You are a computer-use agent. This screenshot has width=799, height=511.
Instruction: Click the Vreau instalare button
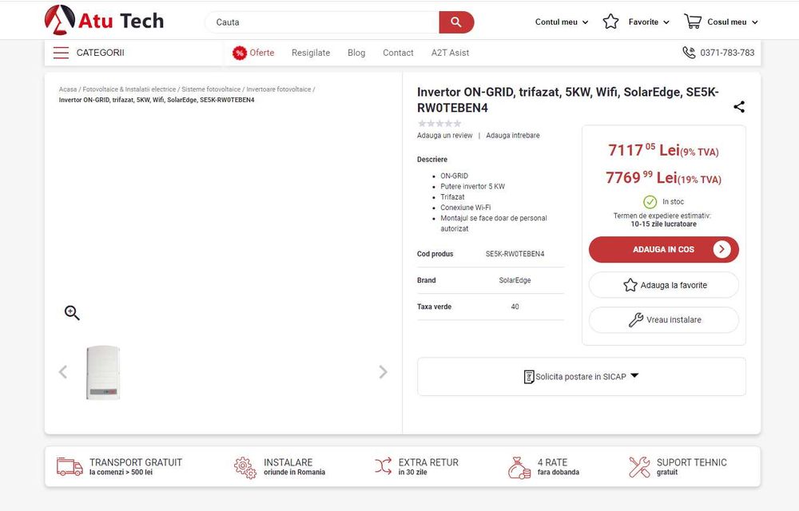pyautogui.click(x=664, y=320)
